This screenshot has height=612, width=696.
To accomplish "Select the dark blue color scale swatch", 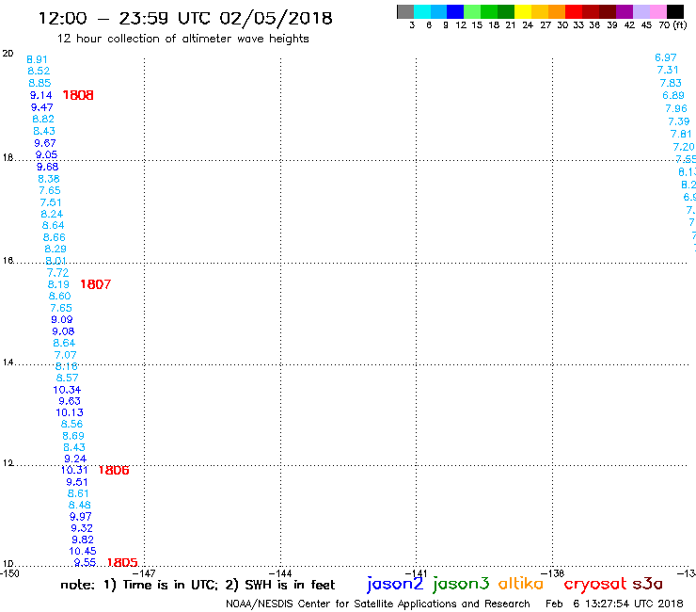I will pos(455,11).
